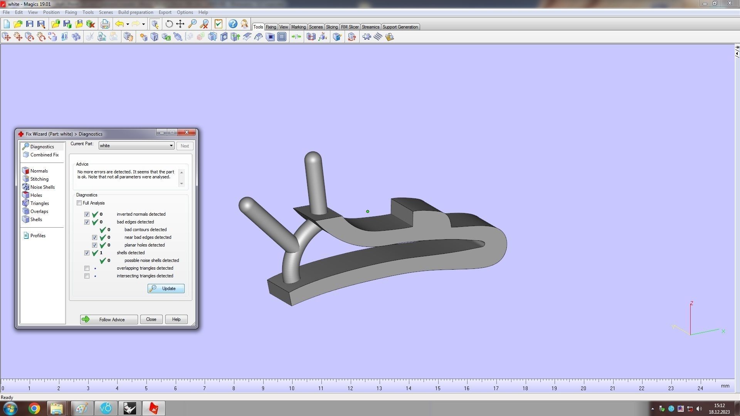Switch to the Support Generation tab

coord(400,27)
